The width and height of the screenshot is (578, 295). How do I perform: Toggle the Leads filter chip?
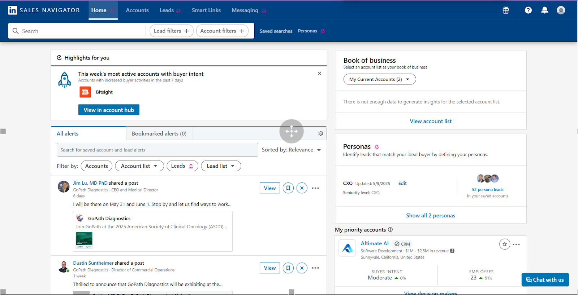pyautogui.click(x=182, y=166)
